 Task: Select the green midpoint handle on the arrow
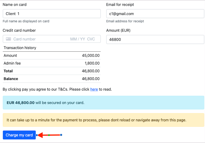(x=49, y=135)
